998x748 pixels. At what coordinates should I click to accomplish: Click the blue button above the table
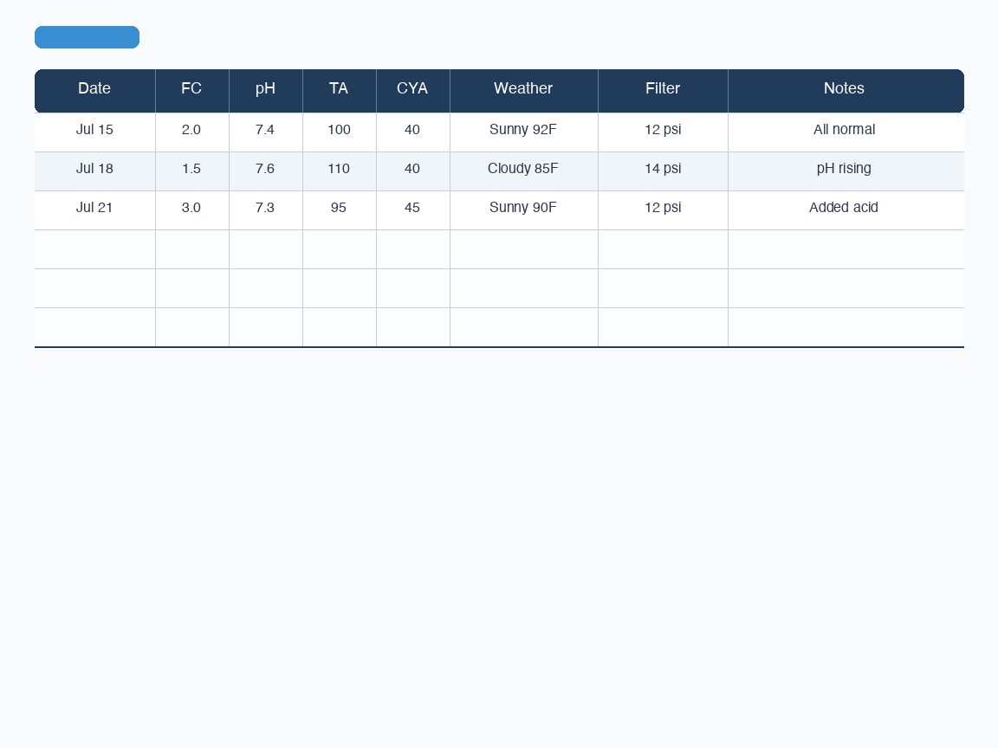click(87, 37)
